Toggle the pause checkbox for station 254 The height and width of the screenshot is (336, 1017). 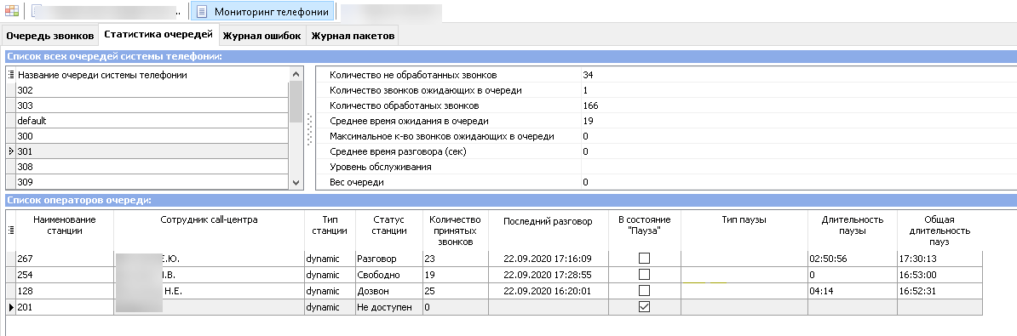coord(644,275)
